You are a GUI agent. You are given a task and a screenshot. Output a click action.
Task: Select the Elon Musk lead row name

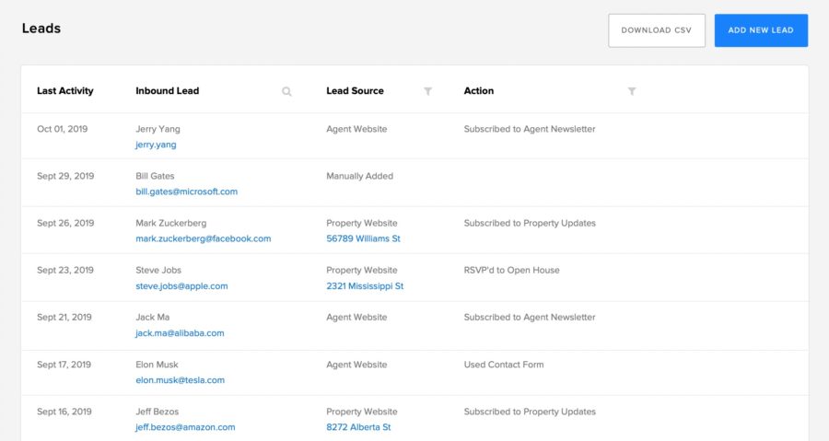(157, 365)
